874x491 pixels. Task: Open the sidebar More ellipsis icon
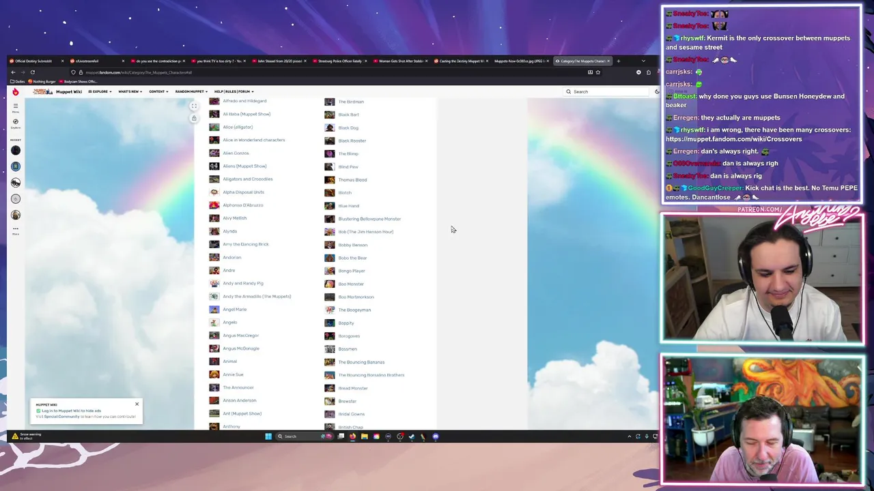coord(15,230)
